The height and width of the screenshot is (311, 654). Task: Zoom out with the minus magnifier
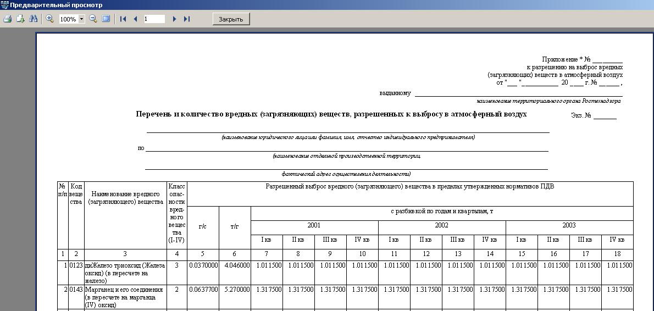tap(93, 19)
